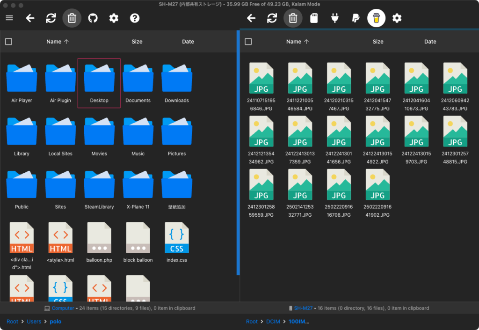This screenshot has width=479, height=330.
Task: Toggle select-all checkbox in right panel
Action: pyautogui.click(x=248, y=42)
